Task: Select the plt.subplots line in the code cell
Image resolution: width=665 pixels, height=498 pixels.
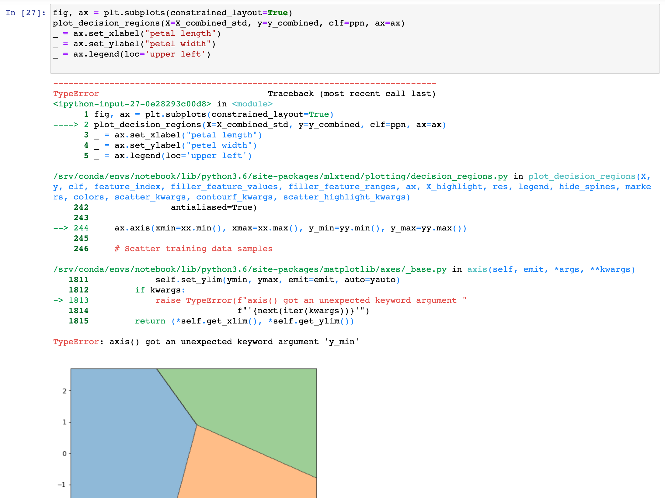Action: tap(170, 12)
